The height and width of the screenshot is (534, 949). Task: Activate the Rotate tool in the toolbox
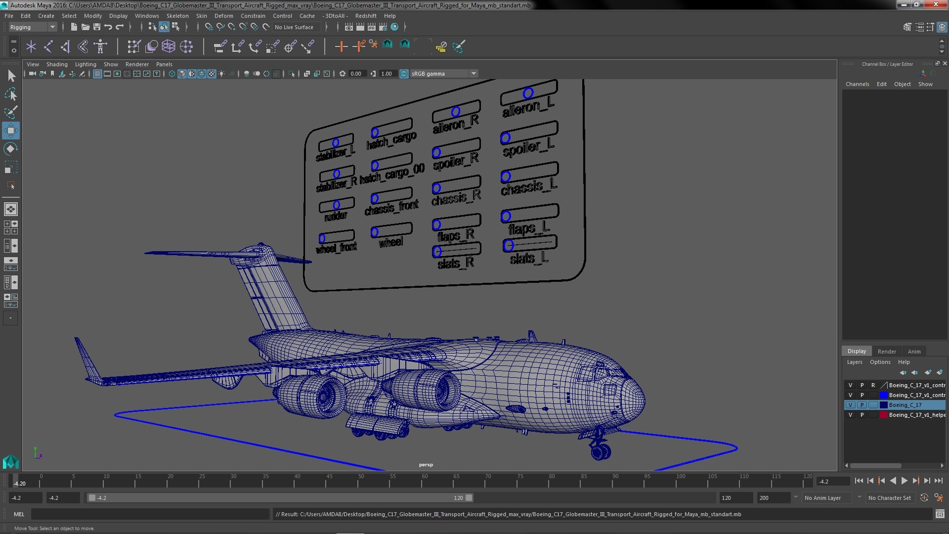pyautogui.click(x=11, y=149)
